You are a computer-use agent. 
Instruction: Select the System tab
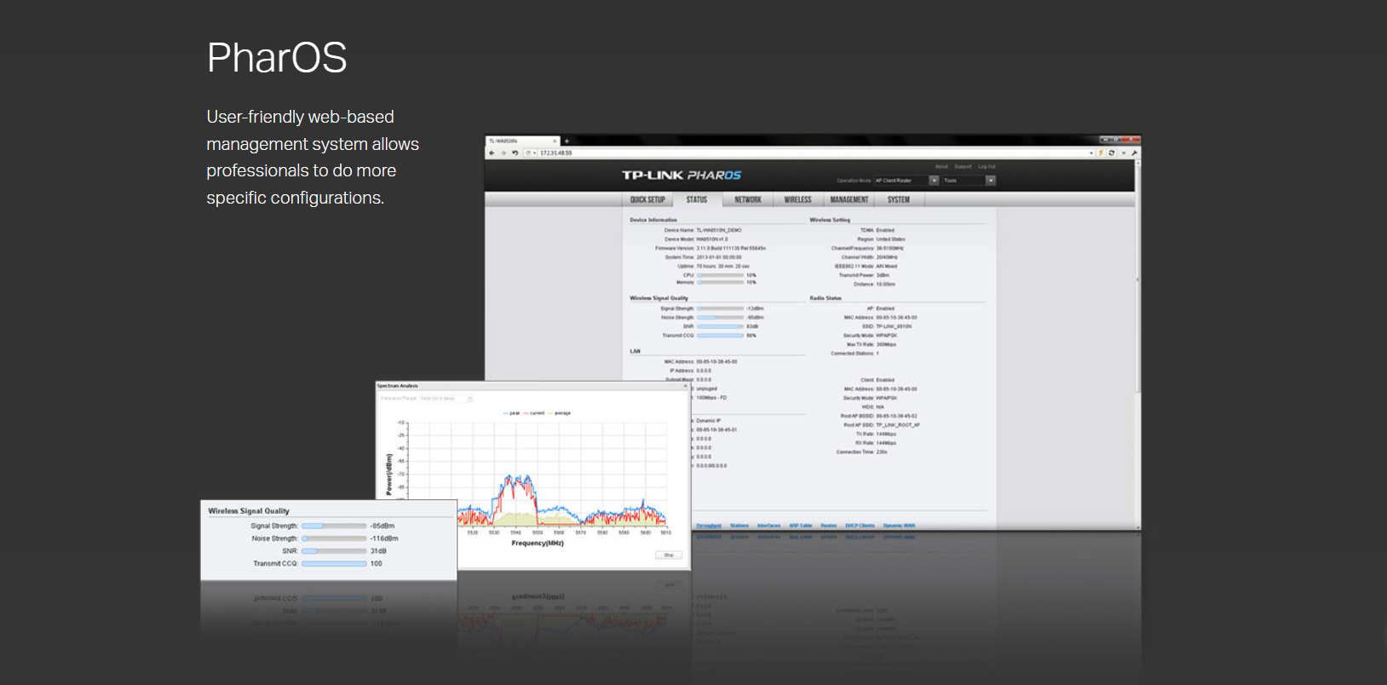(x=898, y=200)
